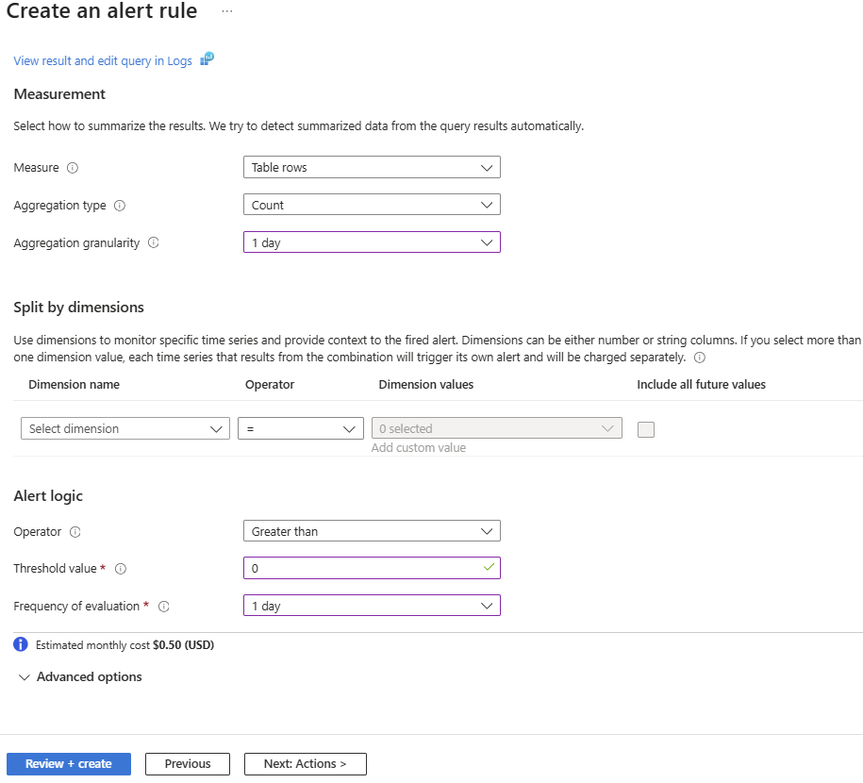863x783 pixels.
Task: Open the Aggregation granularity 1 day dropdown
Action: pyautogui.click(x=372, y=242)
